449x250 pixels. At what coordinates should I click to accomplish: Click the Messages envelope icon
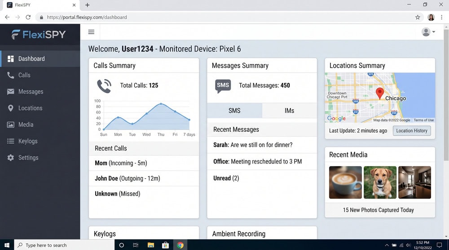(x=11, y=91)
